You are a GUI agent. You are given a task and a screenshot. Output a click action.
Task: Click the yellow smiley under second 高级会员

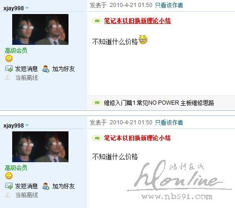pos(9,176)
